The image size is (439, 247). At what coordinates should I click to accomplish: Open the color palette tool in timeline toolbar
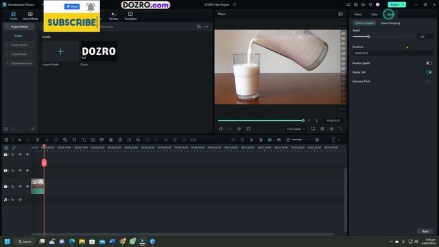coord(102,140)
